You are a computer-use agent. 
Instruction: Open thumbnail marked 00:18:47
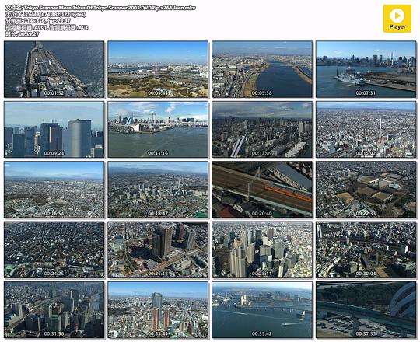(x=158, y=190)
